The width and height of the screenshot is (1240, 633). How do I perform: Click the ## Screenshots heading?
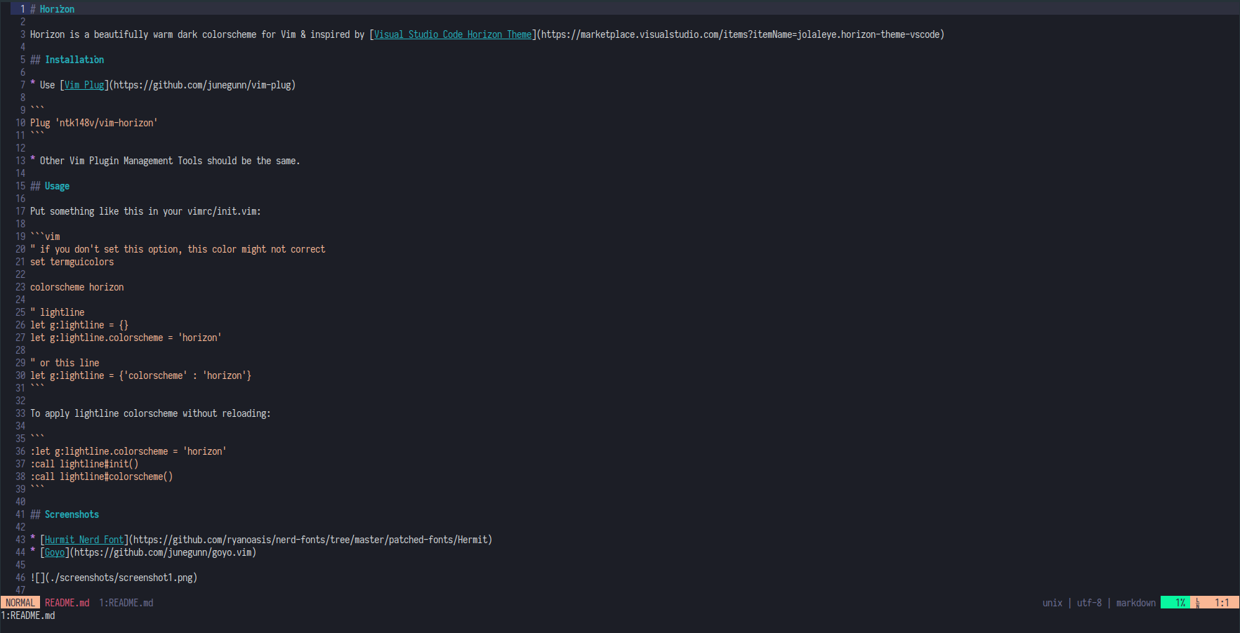click(65, 514)
